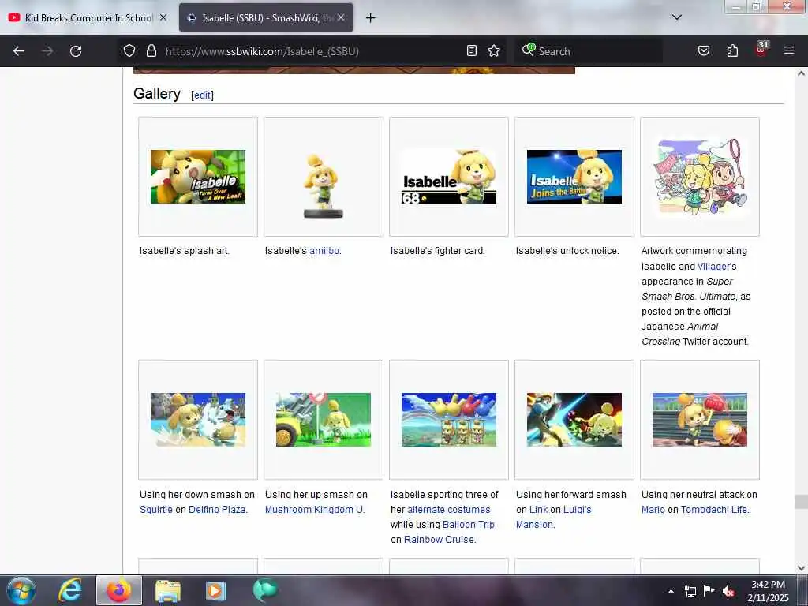Bookmark this page with the star

(x=494, y=50)
